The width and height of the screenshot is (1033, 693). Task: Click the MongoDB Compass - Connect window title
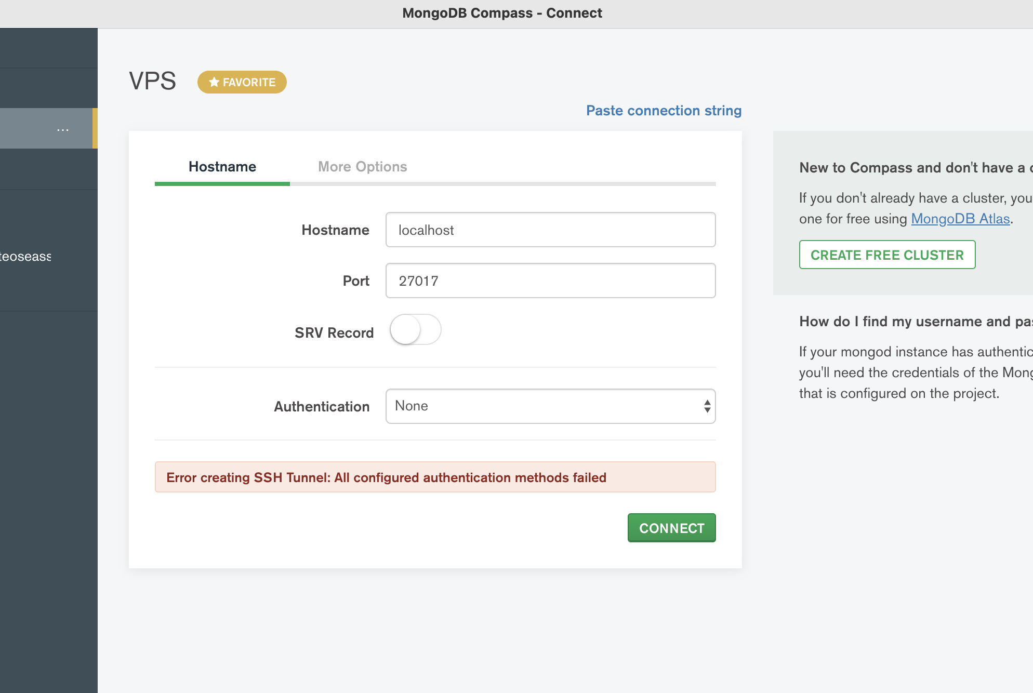[502, 13]
